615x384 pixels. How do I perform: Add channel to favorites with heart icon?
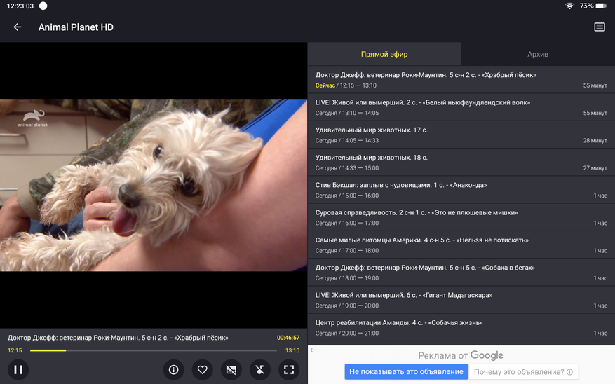[203, 369]
